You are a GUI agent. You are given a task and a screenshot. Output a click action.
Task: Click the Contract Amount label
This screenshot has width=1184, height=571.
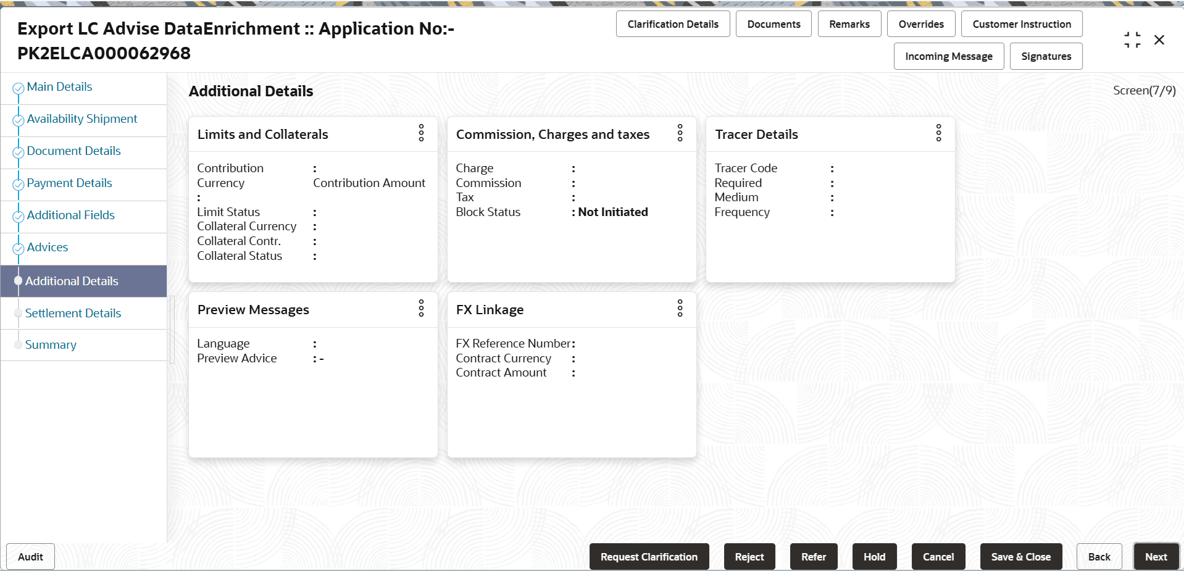501,373
